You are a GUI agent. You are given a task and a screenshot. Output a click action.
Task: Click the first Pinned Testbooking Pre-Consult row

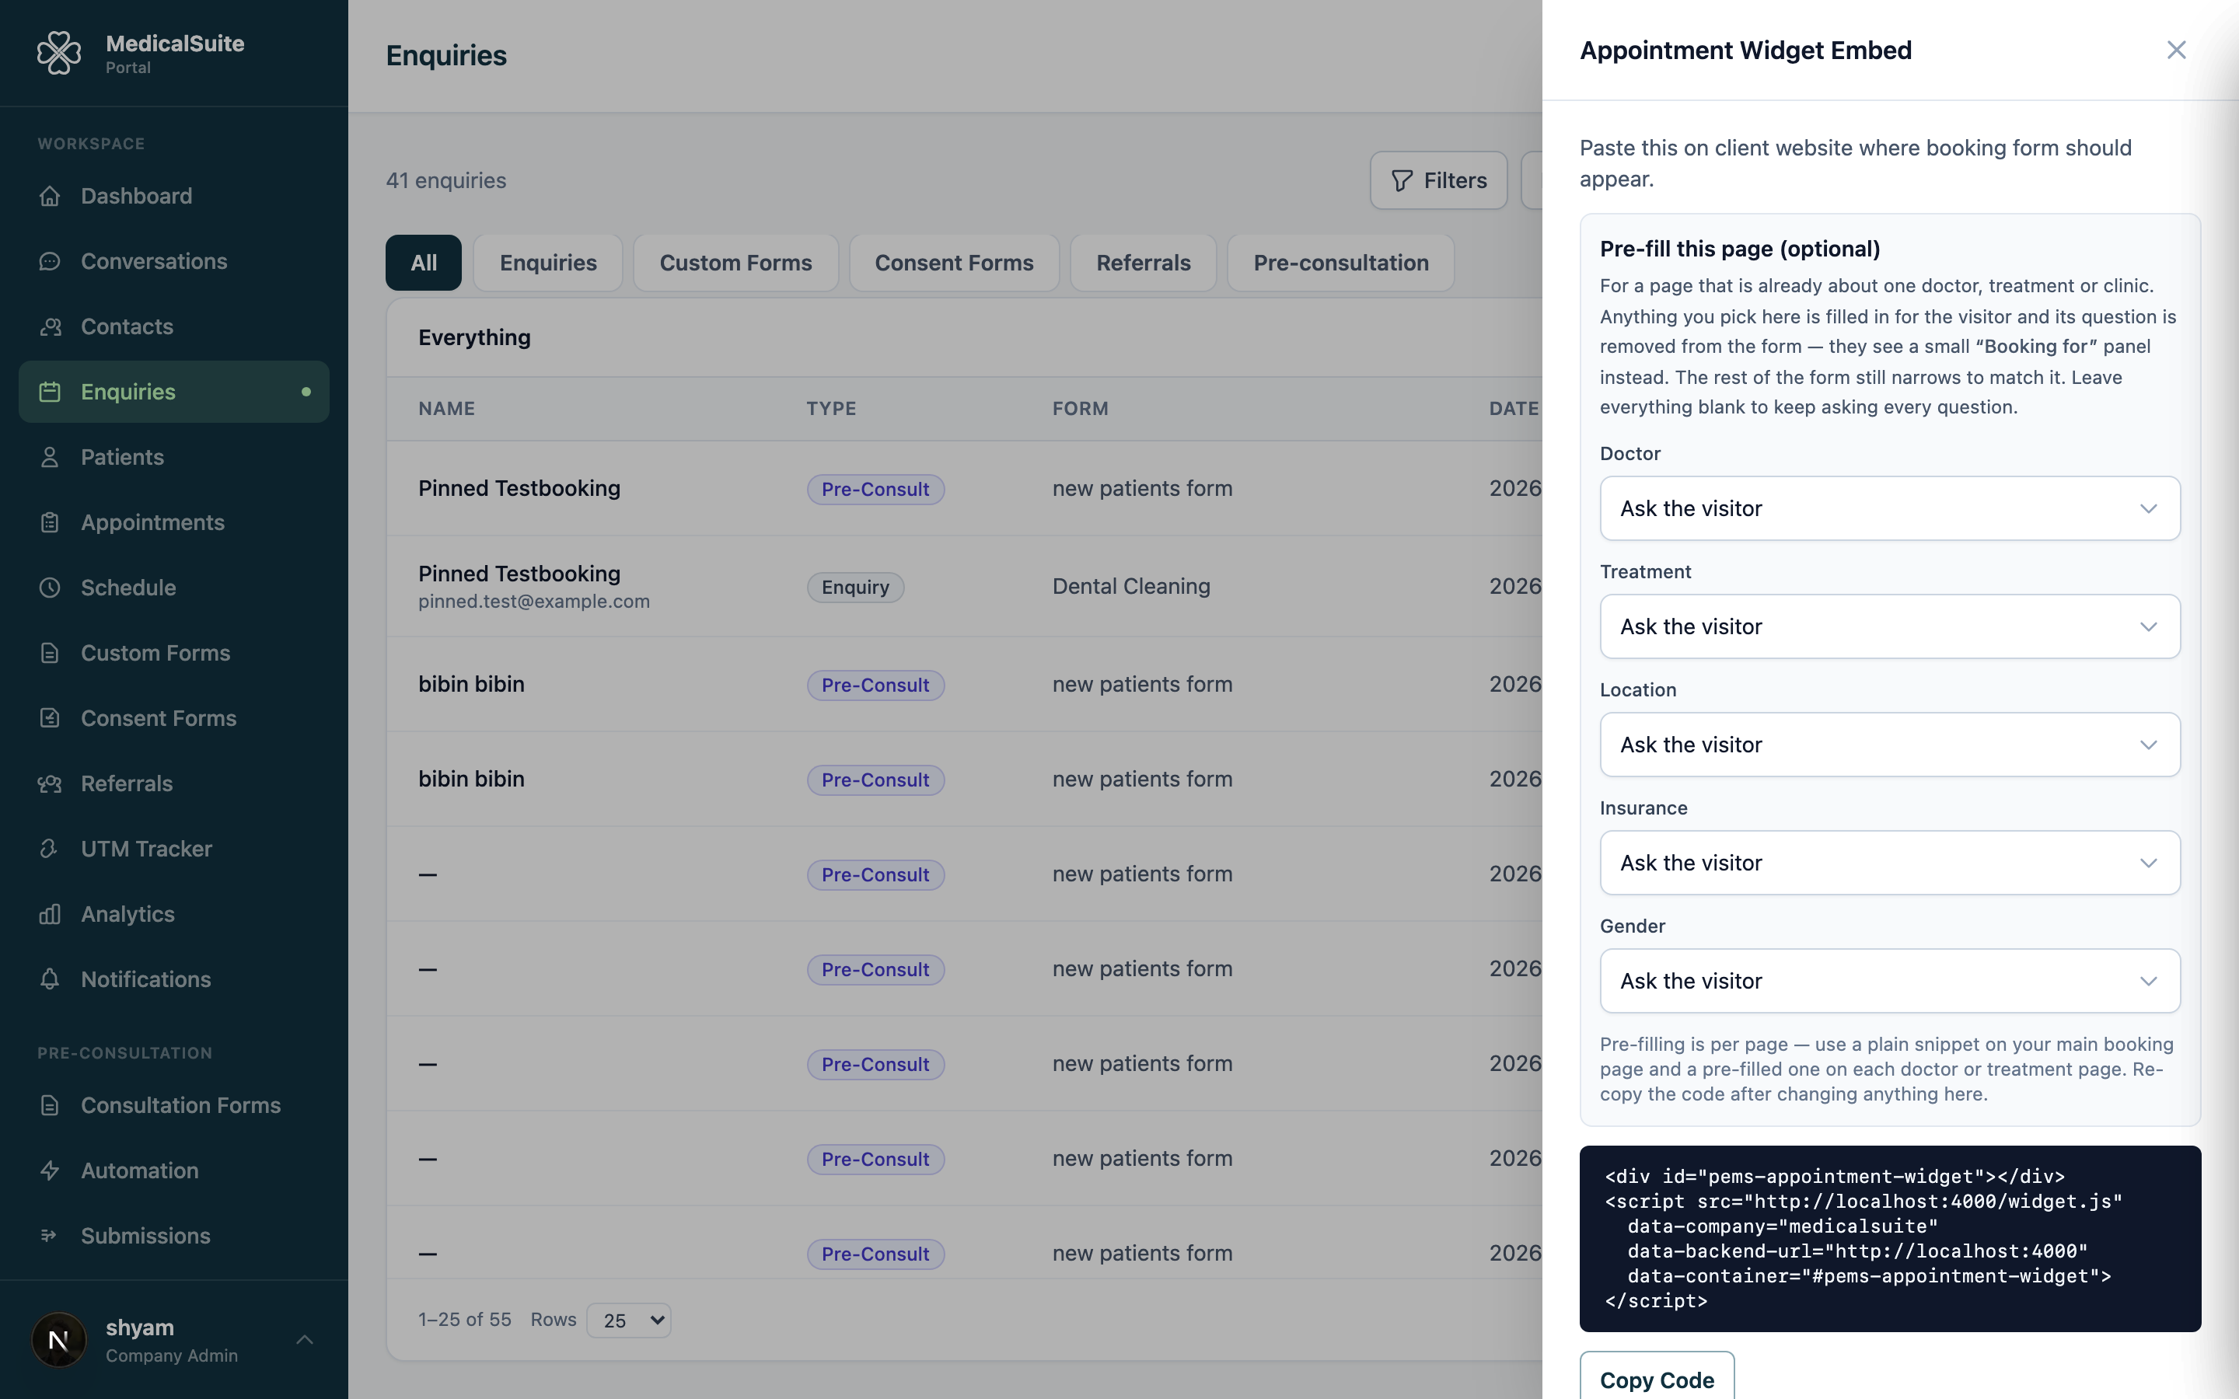pos(964,489)
